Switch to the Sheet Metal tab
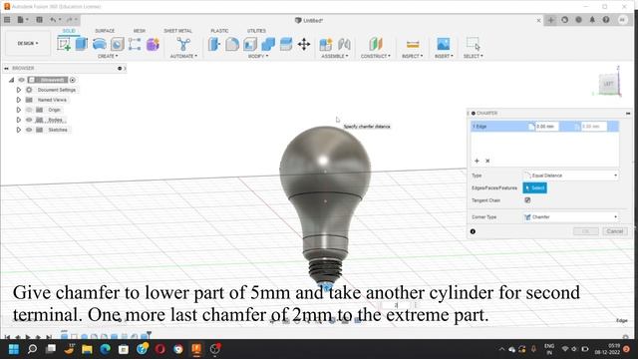The height and width of the screenshot is (359, 638). point(177,31)
